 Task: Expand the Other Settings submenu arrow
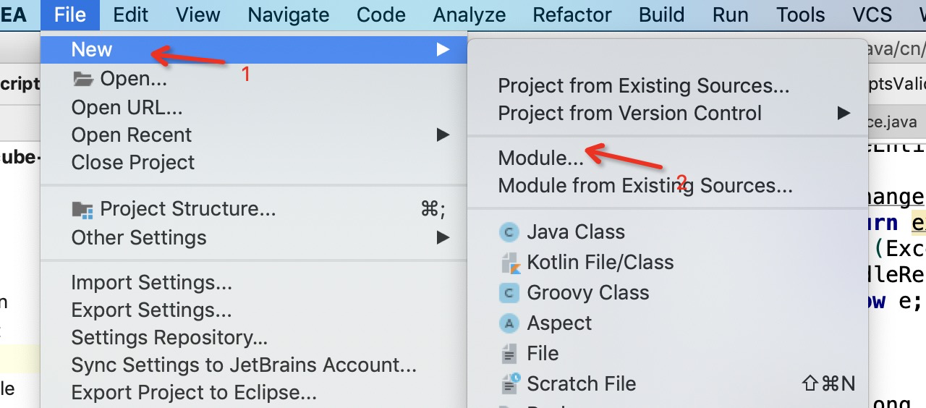pyautogui.click(x=443, y=237)
